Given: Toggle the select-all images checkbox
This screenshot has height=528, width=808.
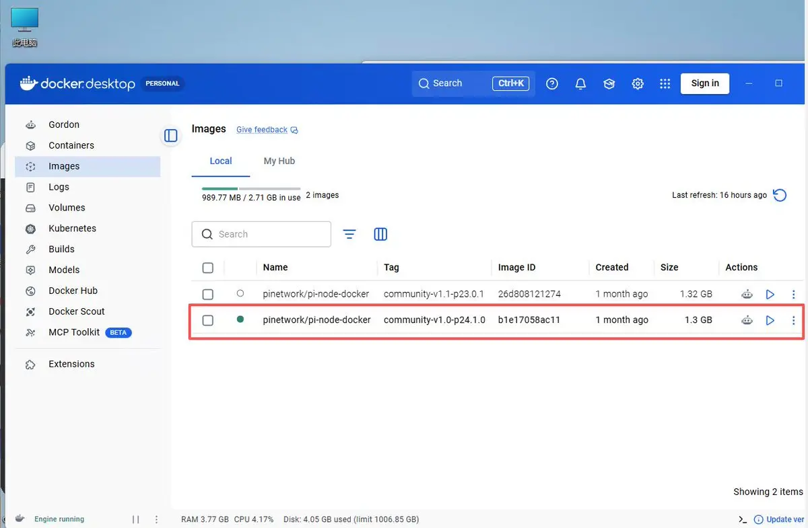Looking at the screenshot, I should pyautogui.click(x=208, y=268).
